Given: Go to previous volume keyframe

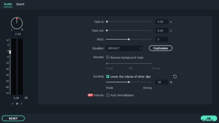Looking at the screenshot, I should [13, 104].
